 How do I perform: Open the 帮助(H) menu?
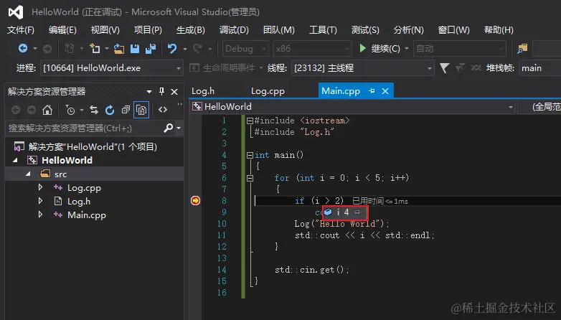[x=499, y=30]
